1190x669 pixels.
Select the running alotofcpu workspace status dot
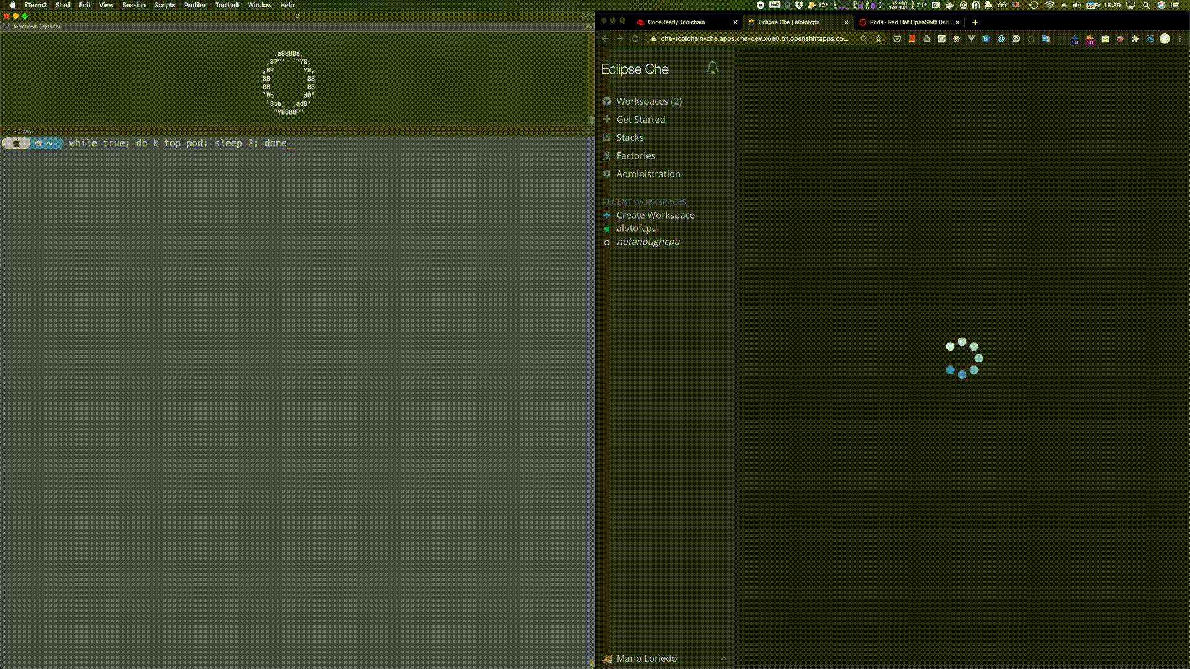(x=607, y=229)
